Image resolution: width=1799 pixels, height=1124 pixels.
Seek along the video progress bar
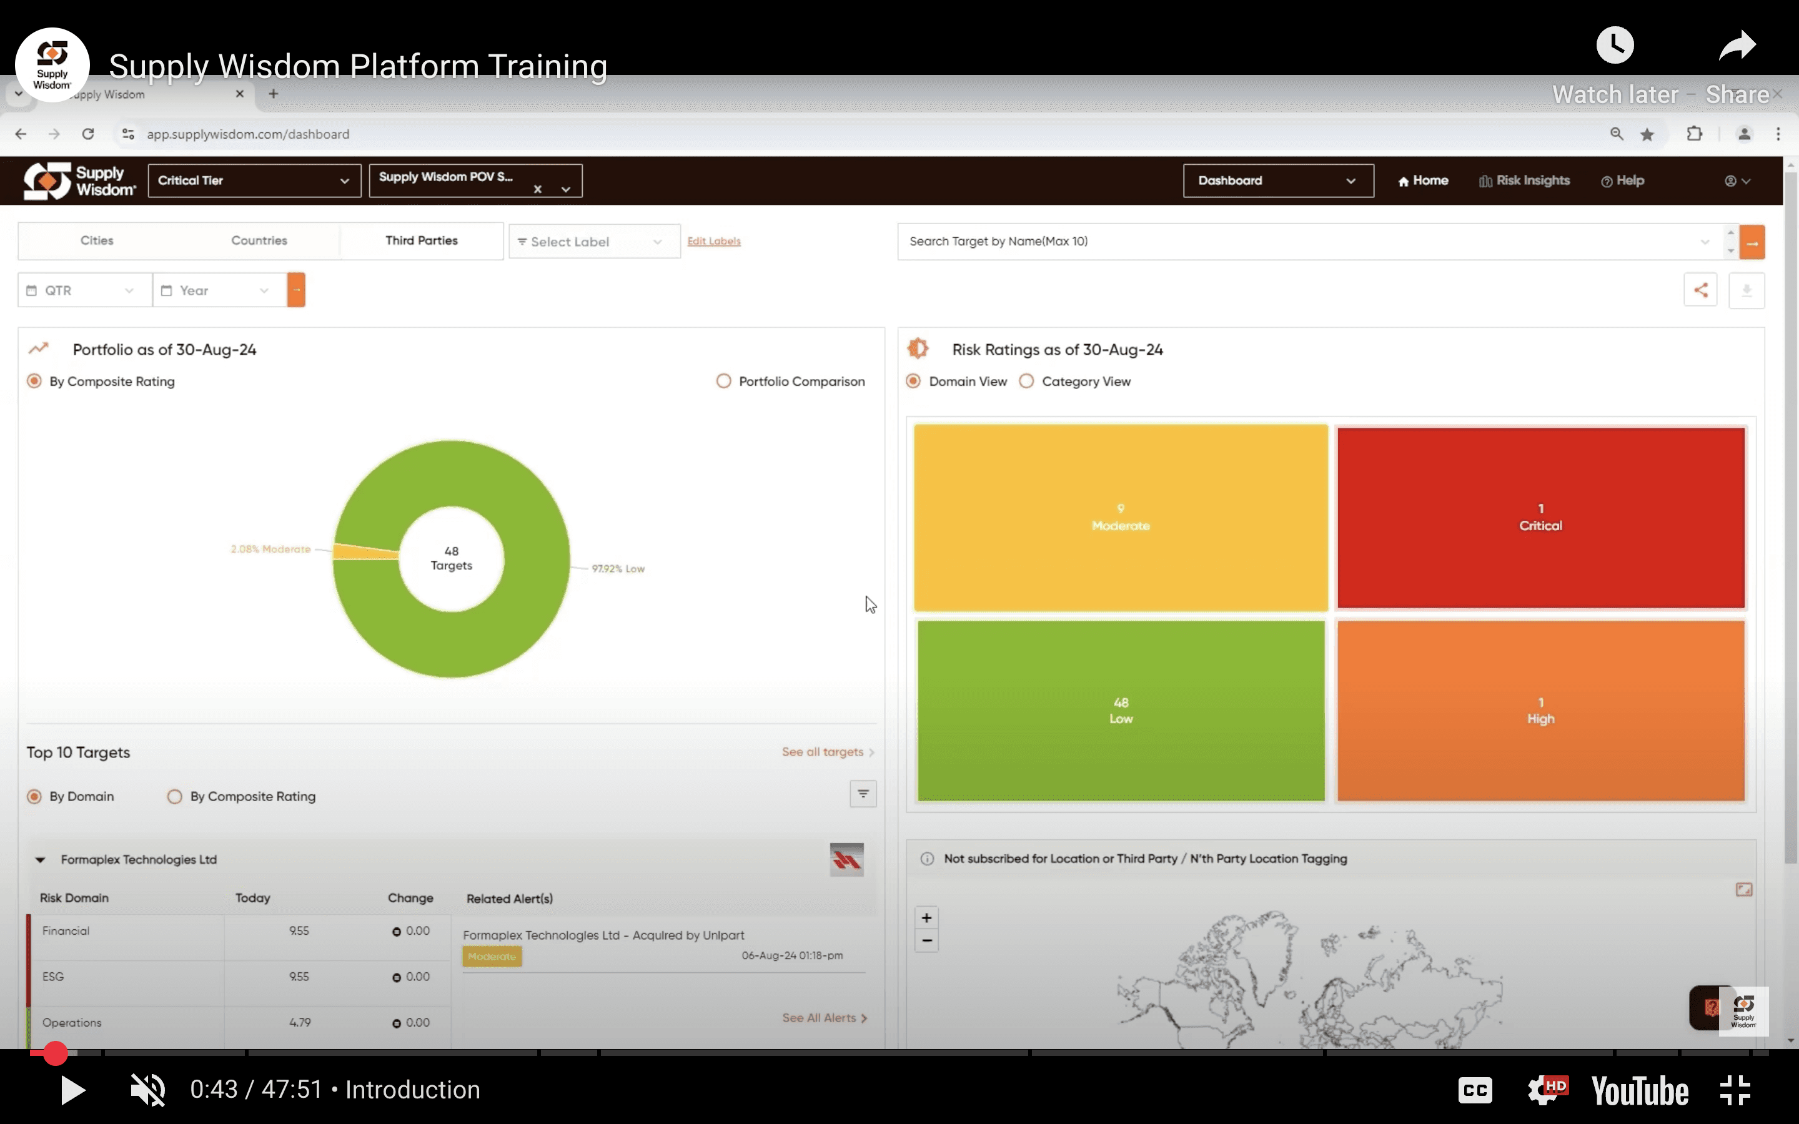click(x=899, y=1053)
